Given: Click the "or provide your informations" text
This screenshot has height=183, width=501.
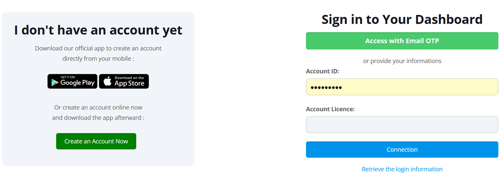Looking at the screenshot, I should pyautogui.click(x=402, y=61).
